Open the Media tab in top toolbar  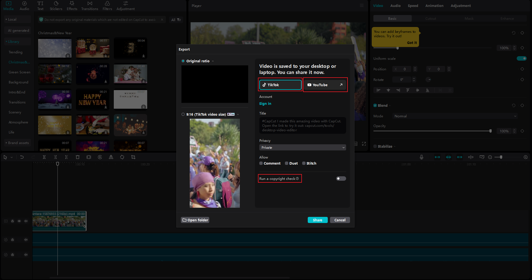click(8, 6)
